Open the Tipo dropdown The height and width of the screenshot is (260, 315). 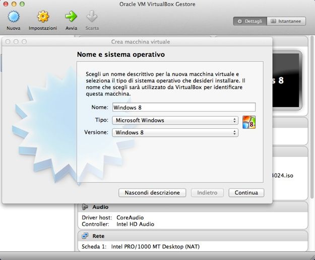175,120
